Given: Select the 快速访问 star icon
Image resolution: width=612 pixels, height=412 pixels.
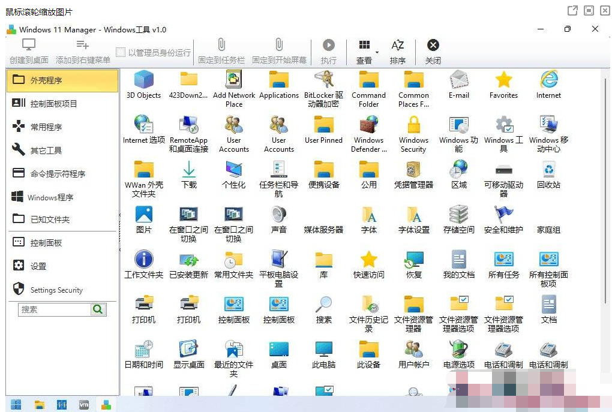Looking at the screenshot, I should click(x=368, y=264).
